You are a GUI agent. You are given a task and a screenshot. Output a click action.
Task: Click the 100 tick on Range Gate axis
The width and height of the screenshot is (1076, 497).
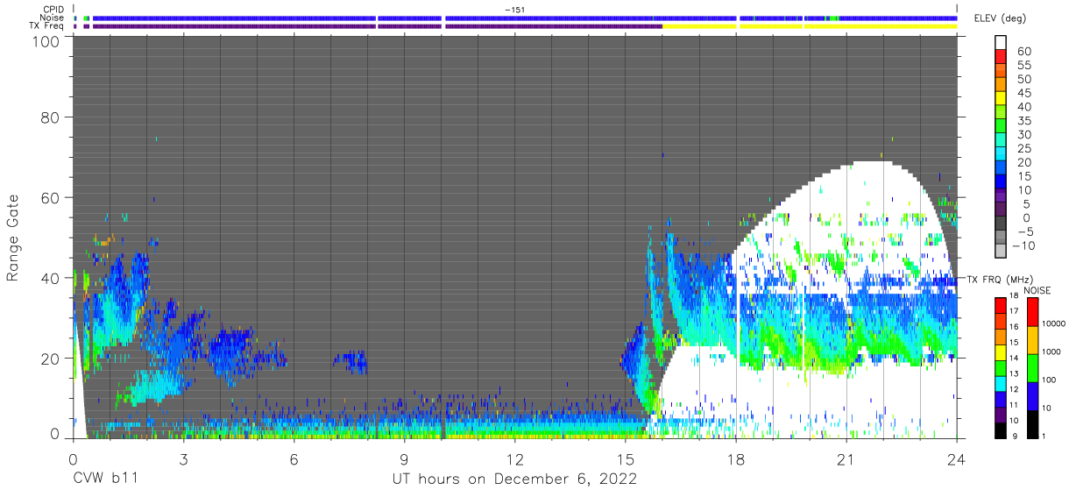click(x=46, y=41)
